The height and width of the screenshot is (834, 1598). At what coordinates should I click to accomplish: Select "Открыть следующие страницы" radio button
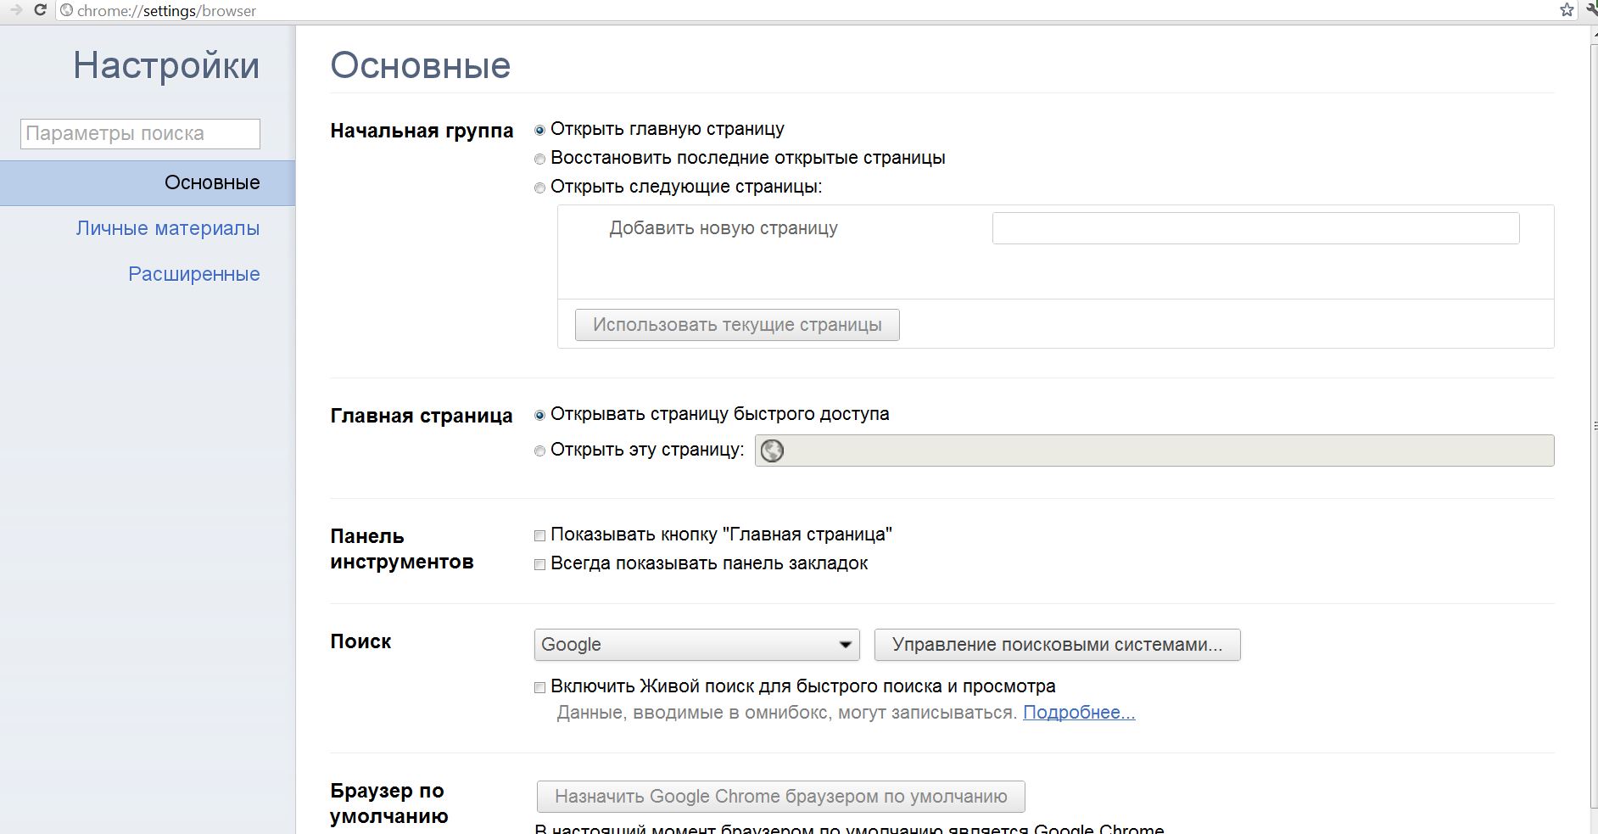[539, 188]
